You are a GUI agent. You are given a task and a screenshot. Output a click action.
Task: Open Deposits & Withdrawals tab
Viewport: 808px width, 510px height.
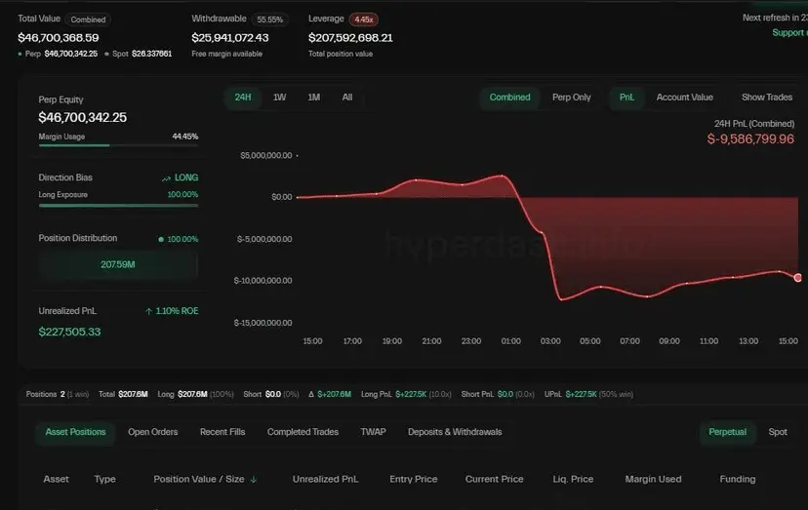tap(455, 432)
